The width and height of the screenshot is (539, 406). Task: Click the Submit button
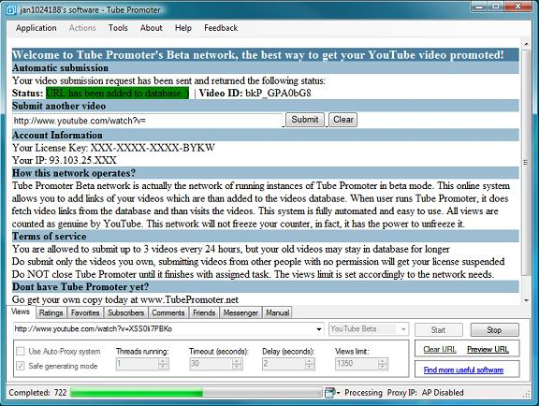pyautogui.click(x=305, y=120)
